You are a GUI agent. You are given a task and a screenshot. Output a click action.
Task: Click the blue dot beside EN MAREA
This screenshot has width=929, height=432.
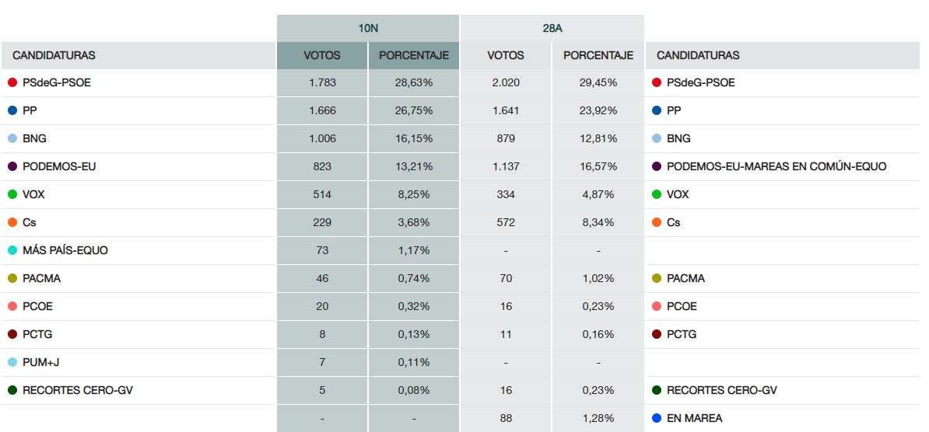click(657, 418)
